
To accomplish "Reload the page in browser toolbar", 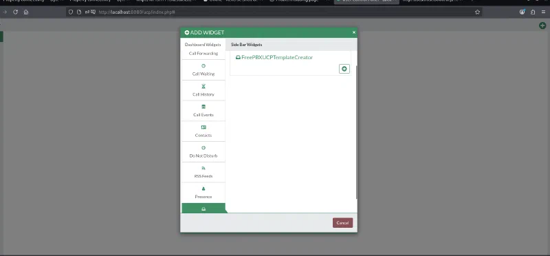I will 15,12.
